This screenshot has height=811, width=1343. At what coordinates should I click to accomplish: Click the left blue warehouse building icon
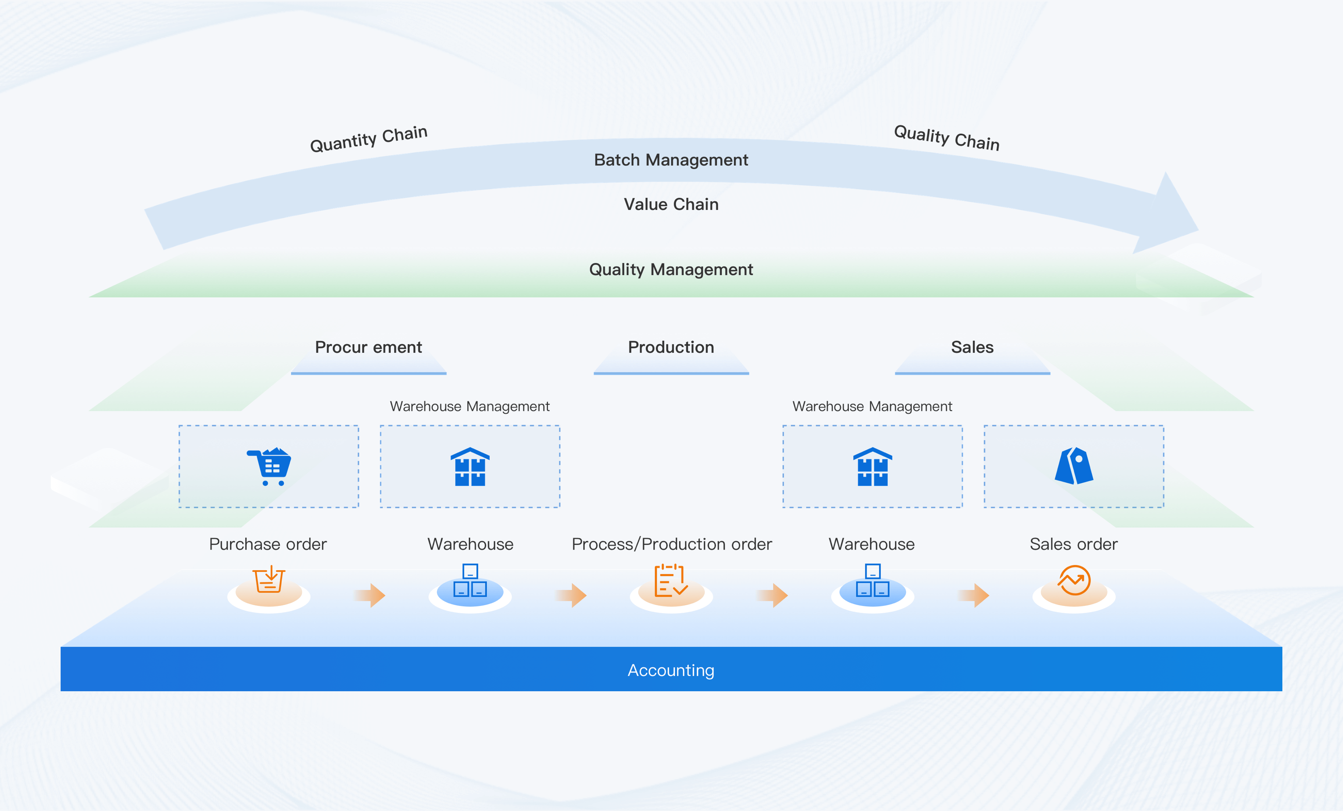(x=470, y=467)
